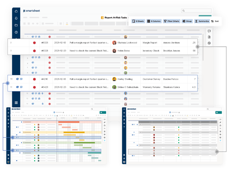Open the app launcher grid icon

[16, 102]
